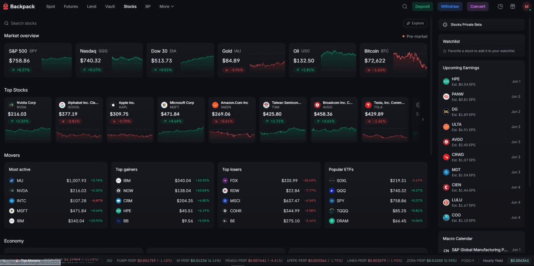
Task: Open the Gold IAU market card
Action: [x=252, y=60]
